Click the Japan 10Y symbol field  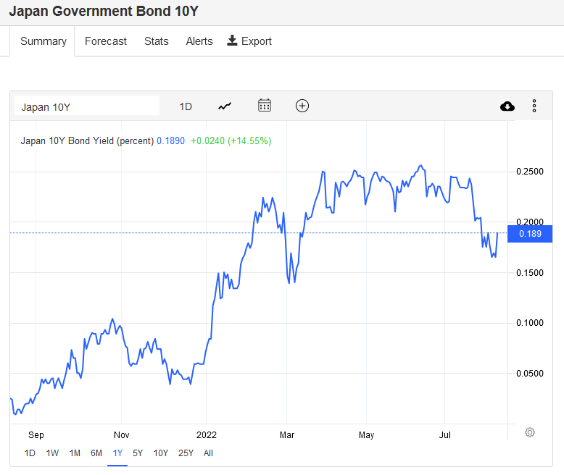pyautogui.click(x=87, y=106)
